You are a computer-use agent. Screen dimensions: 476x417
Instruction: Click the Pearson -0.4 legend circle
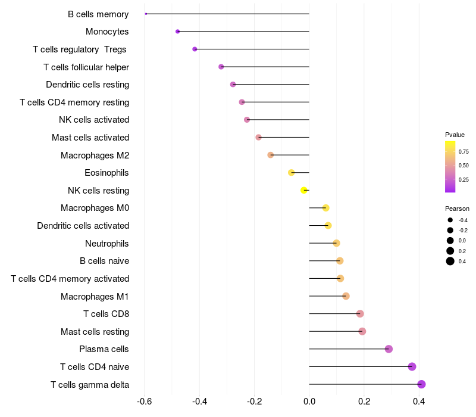450,220
